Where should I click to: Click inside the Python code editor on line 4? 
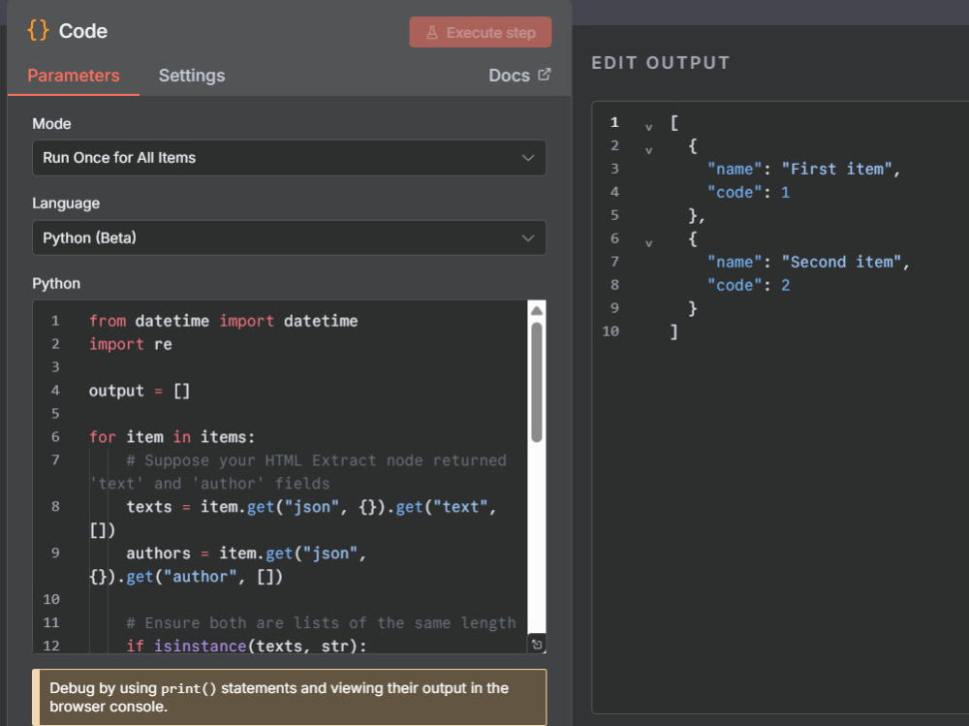(x=139, y=391)
